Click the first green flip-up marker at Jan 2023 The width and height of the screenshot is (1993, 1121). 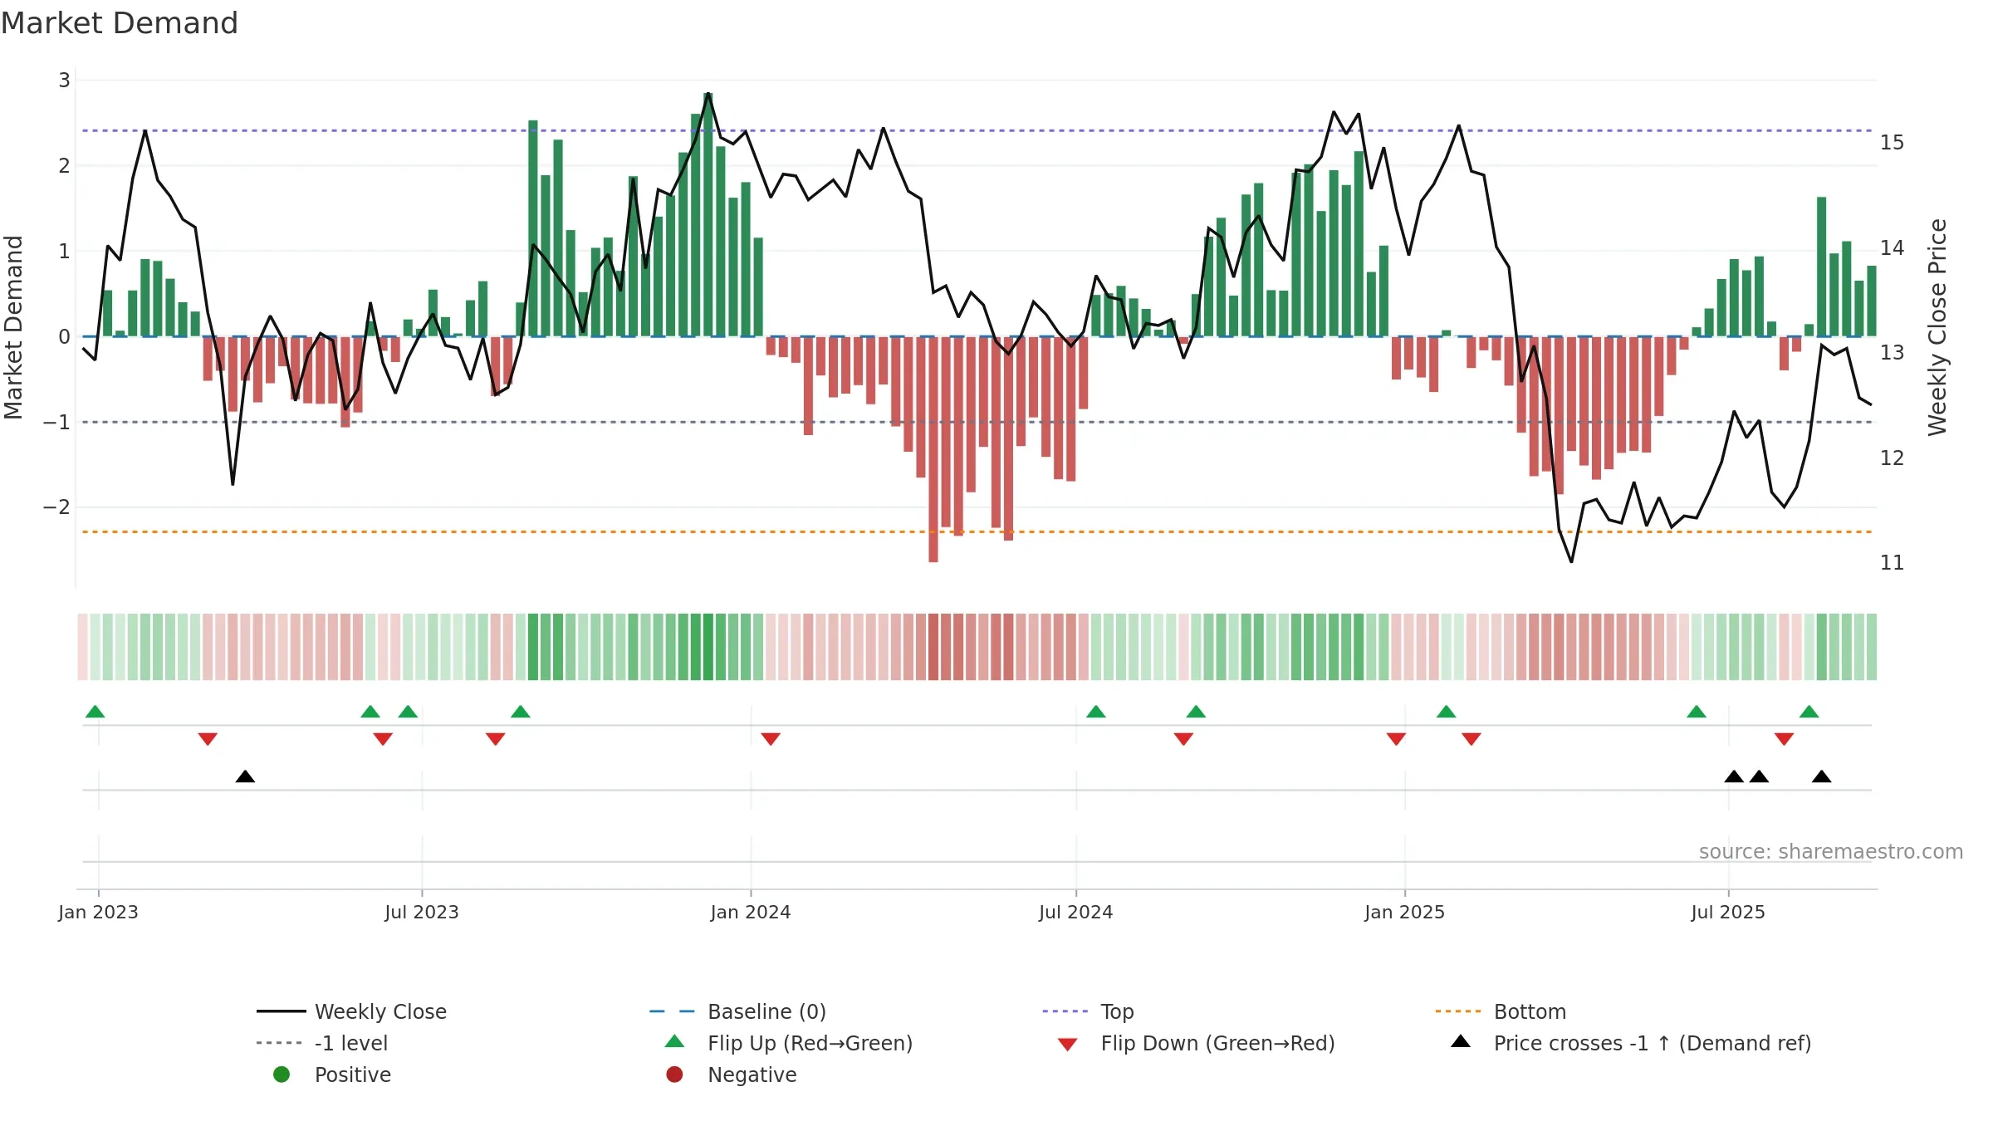(95, 712)
